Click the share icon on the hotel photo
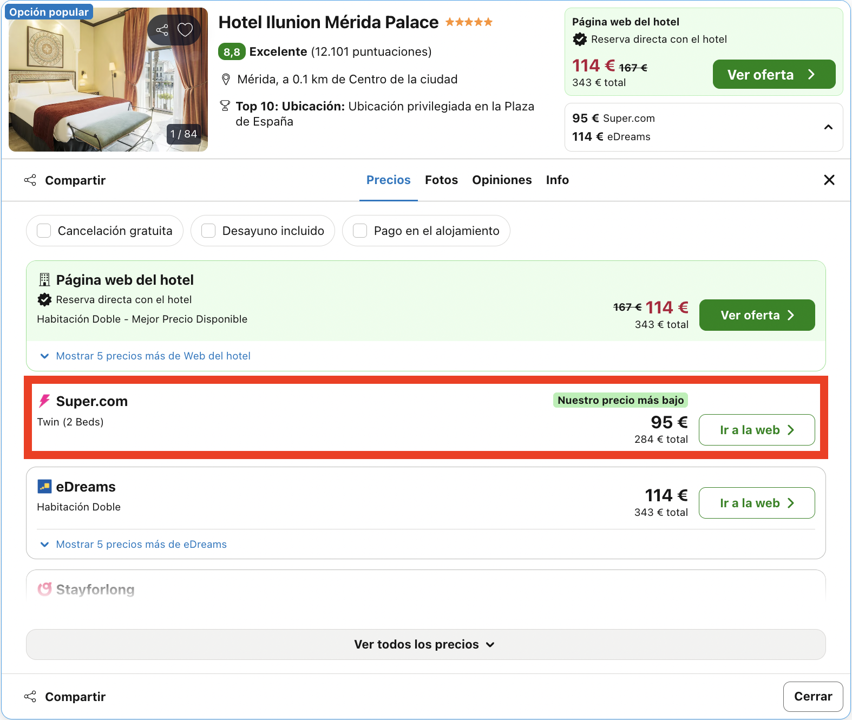 (x=162, y=30)
